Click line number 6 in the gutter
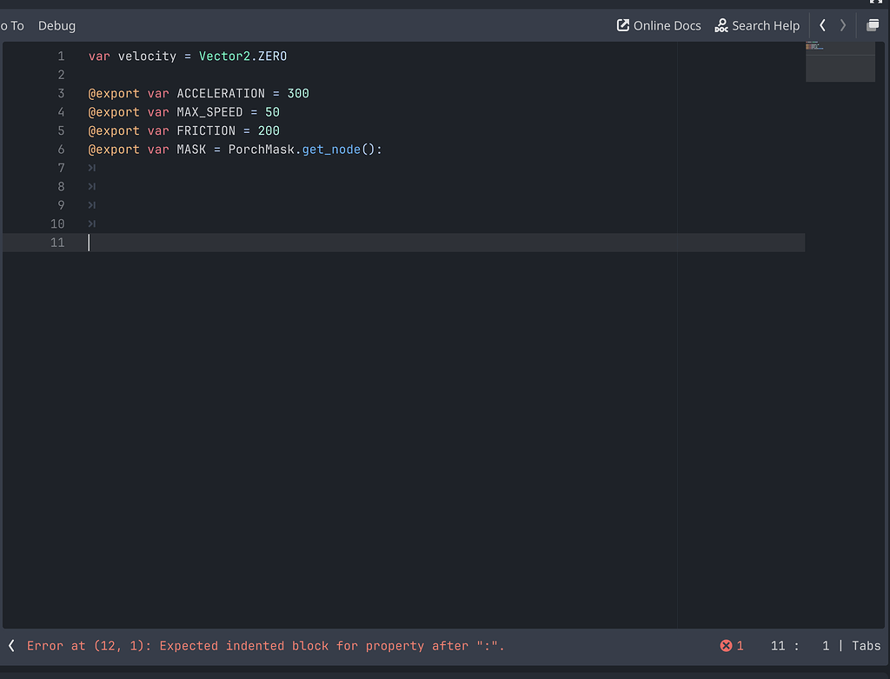 tap(61, 149)
